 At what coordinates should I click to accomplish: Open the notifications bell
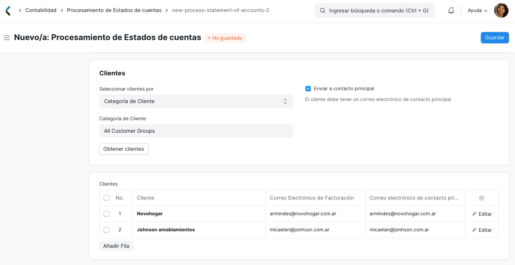coord(451,10)
